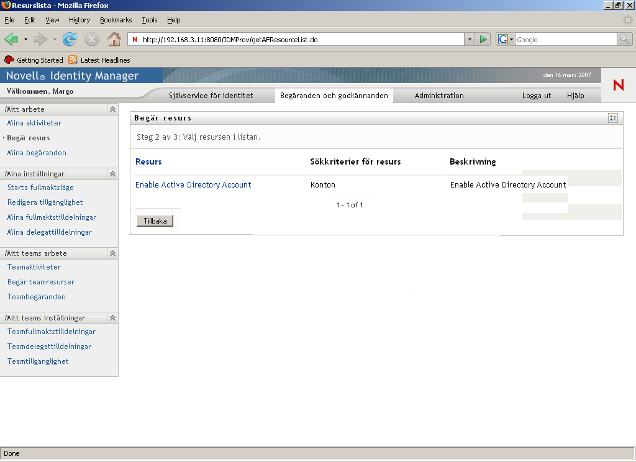The width and height of the screenshot is (636, 462).
Task: Click the Forward arrow toolbar icon
Action: click(x=40, y=39)
